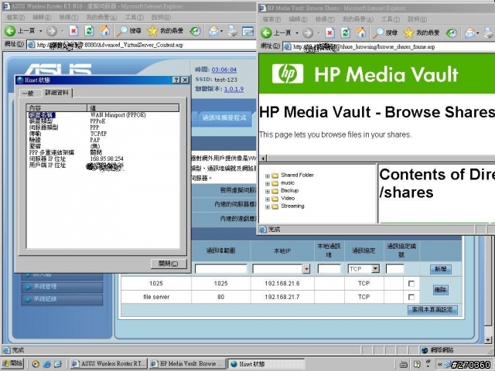Tick the checkbox in the file server row
This screenshot has height=371, width=495.
coord(411,297)
